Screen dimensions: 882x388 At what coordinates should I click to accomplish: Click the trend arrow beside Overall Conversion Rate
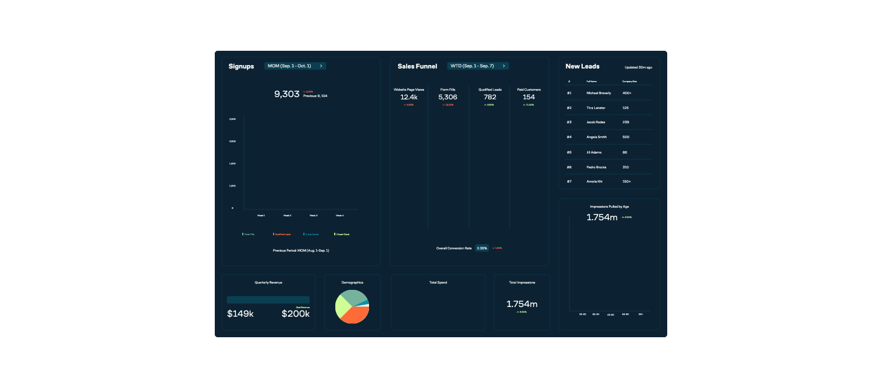(494, 248)
